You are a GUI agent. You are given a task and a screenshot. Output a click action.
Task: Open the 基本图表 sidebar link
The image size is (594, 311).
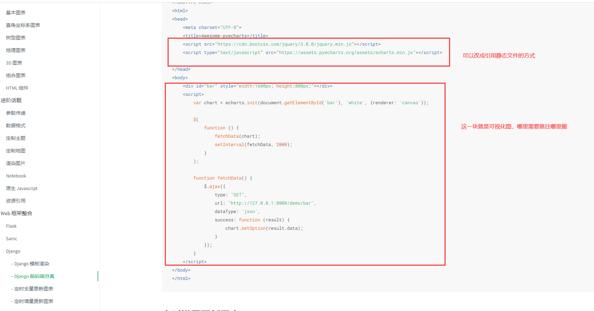16,13
